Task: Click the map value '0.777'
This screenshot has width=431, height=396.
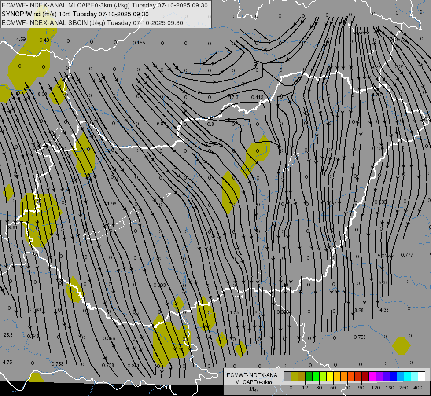Action: coord(407,255)
